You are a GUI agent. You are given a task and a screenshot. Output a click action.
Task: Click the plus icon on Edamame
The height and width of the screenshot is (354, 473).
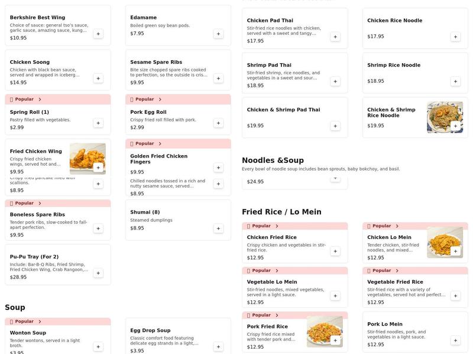point(218,34)
